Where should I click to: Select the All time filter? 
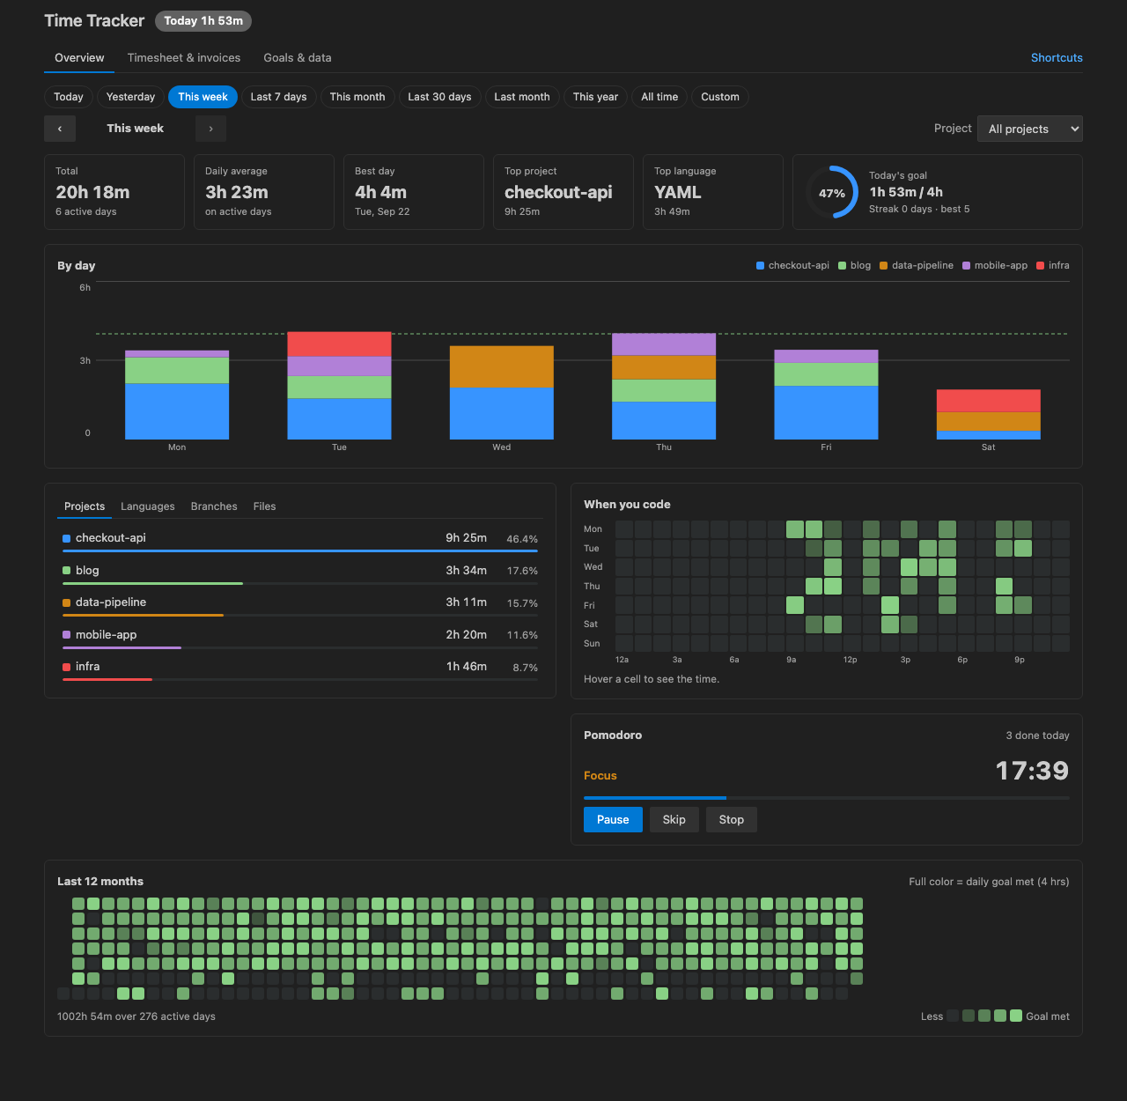pos(659,97)
